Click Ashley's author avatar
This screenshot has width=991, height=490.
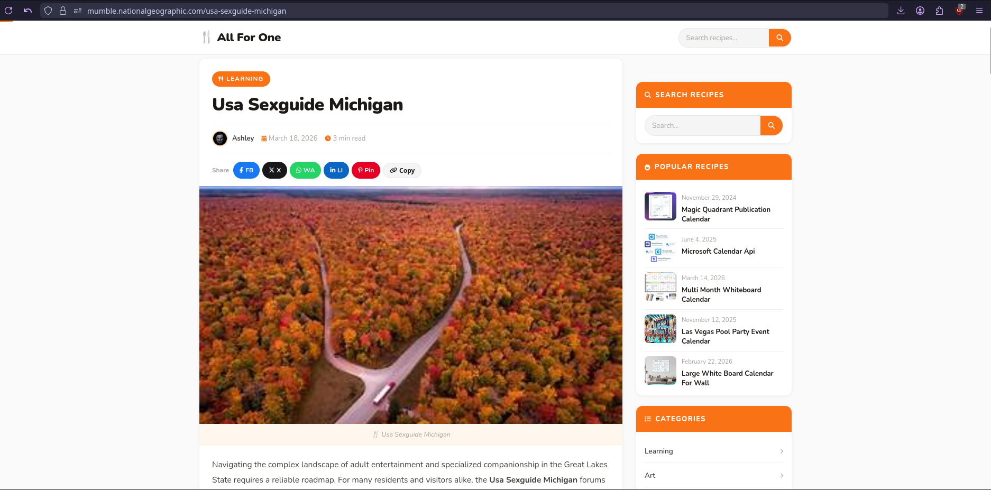tap(220, 138)
